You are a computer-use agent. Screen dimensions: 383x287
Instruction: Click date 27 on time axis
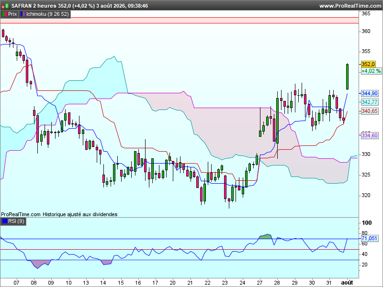[x=259, y=283]
